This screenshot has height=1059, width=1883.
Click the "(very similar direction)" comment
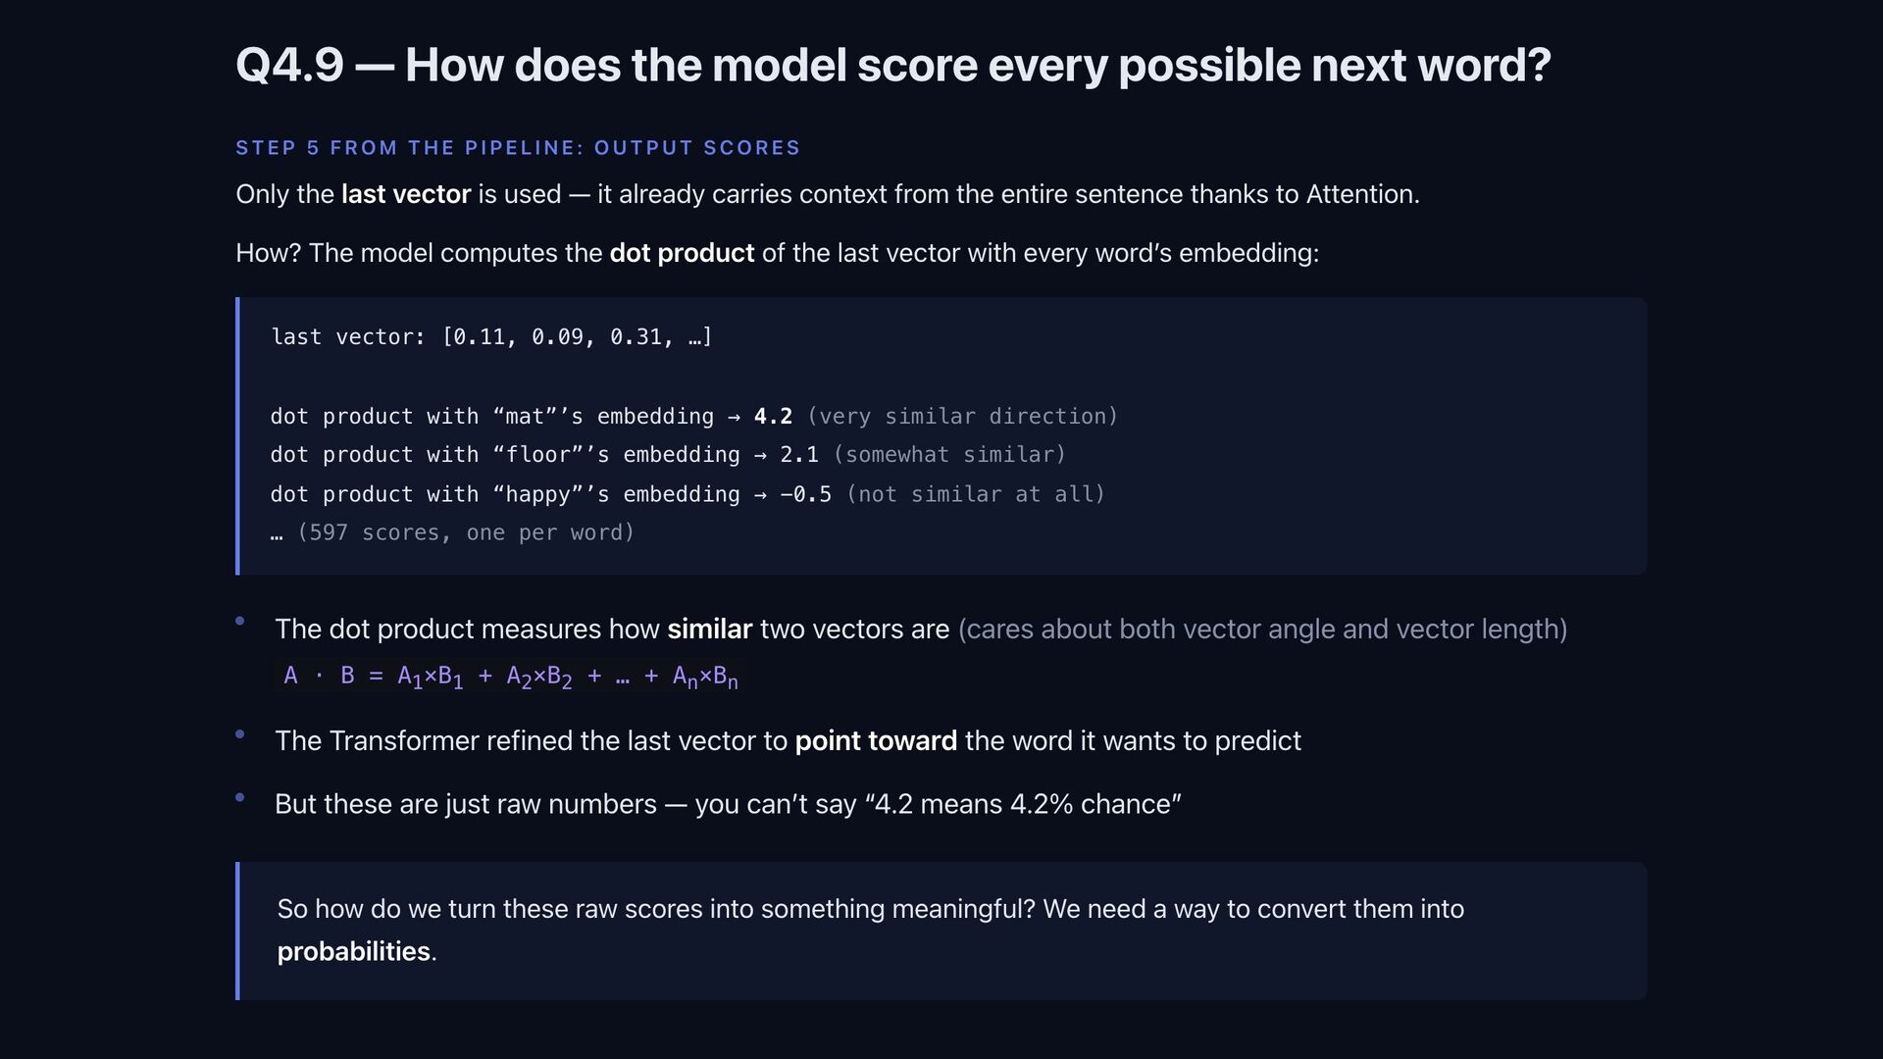click(x=961, y=417)
